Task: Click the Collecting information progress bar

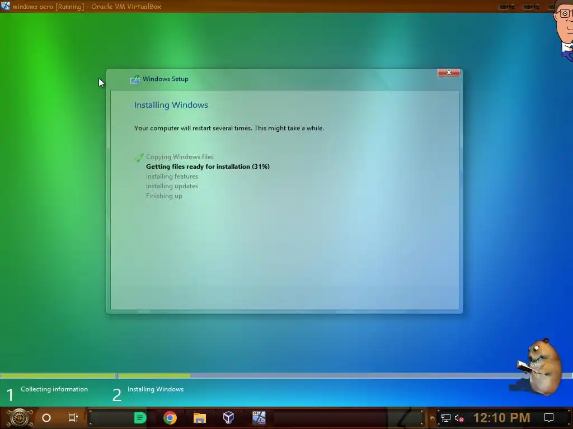Action: pos(58,375)
